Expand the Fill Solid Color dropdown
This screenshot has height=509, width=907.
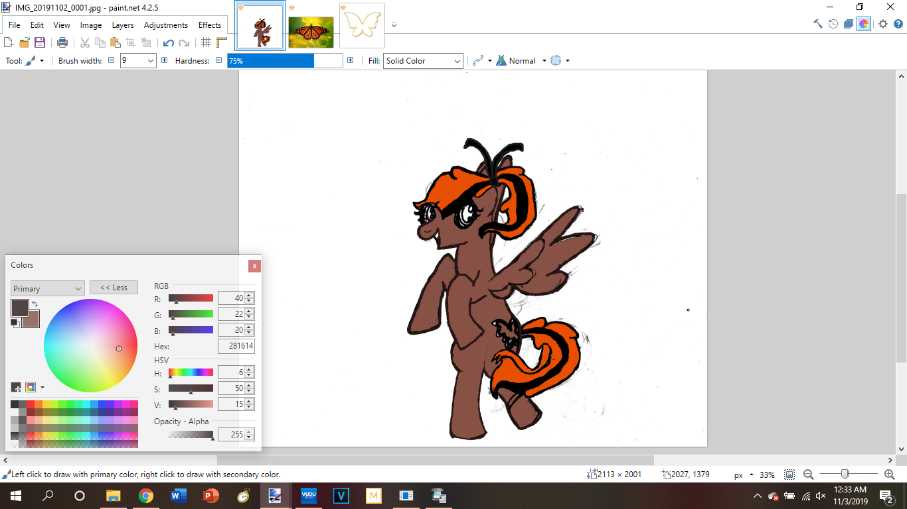pos(423,61)
